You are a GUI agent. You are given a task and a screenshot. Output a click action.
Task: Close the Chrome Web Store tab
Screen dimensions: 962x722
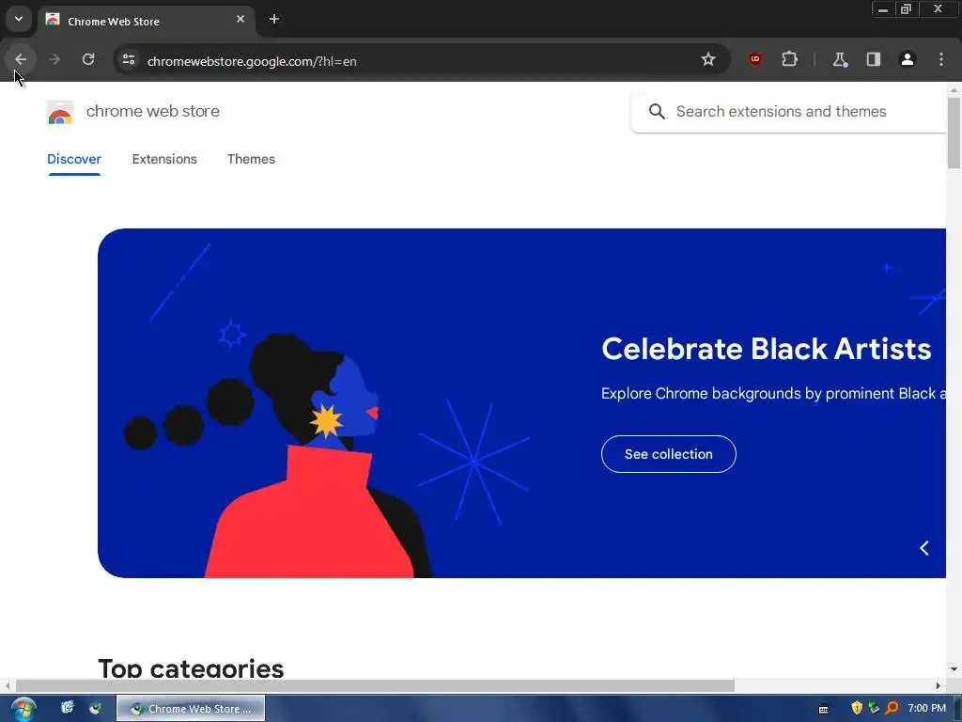tap(240, 20)
